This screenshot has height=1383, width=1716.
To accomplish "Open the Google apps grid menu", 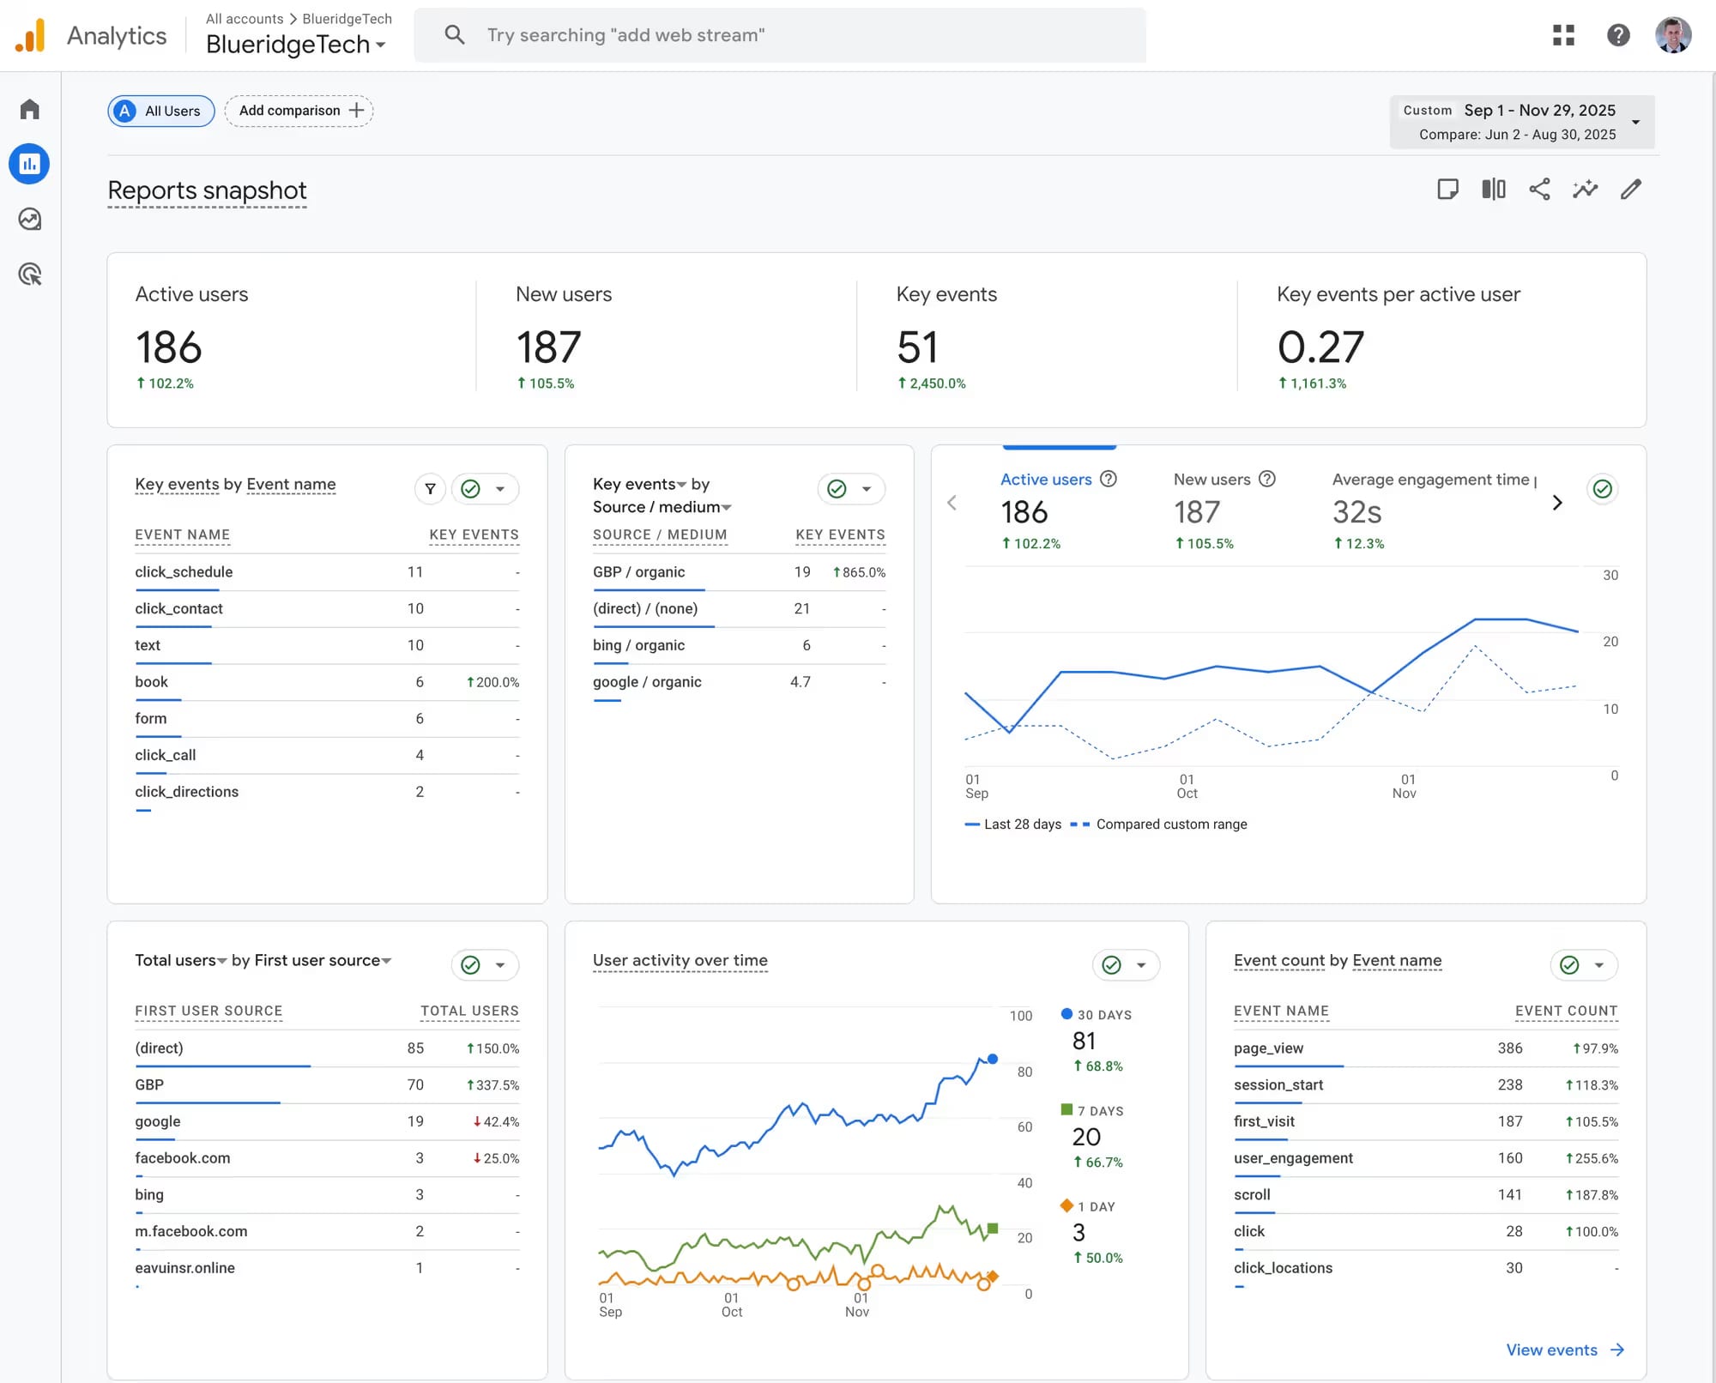I will 1563,35.
